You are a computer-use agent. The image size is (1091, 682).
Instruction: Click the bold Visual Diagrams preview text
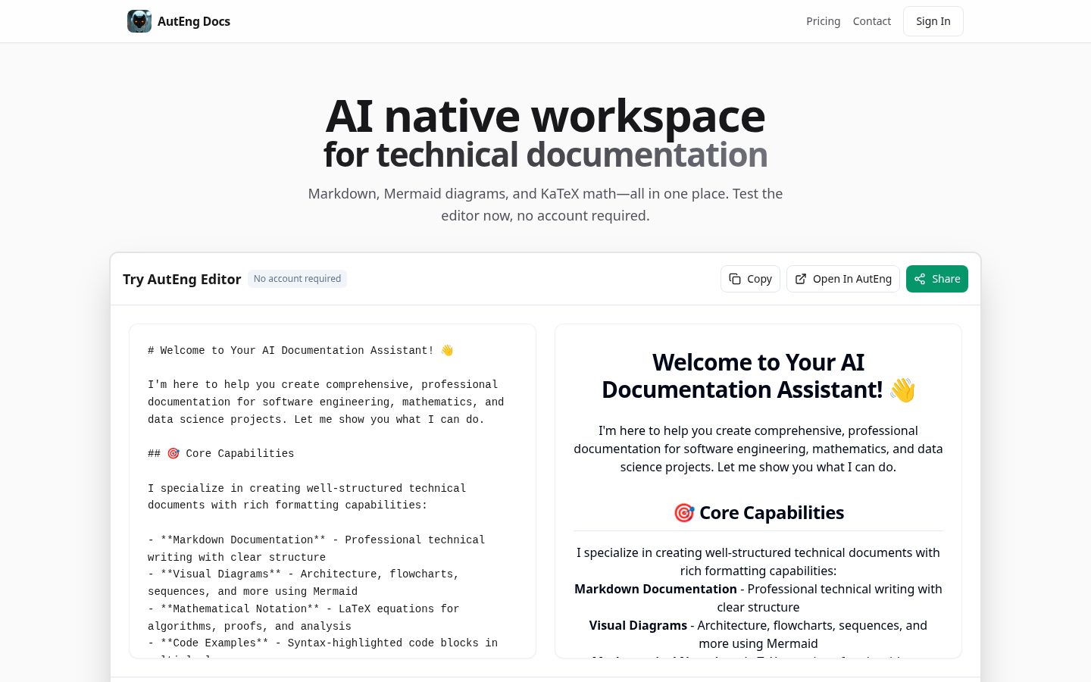[x=638, y=625]
